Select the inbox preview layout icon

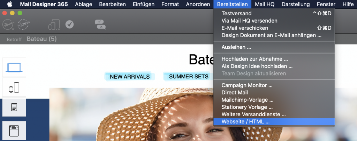pos(14,131)
